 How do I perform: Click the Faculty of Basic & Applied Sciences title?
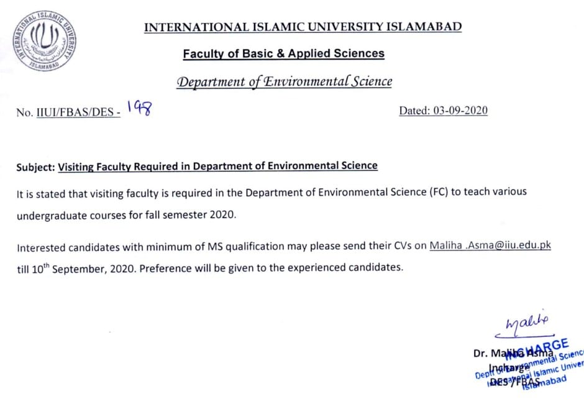pyautogui.click(x=283, y=53)
